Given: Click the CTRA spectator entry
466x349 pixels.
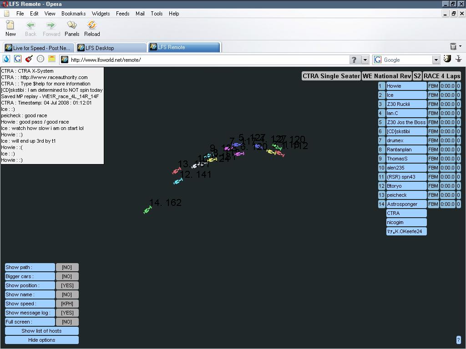Looking at the screenshot, I should click(x=406, y=214).
